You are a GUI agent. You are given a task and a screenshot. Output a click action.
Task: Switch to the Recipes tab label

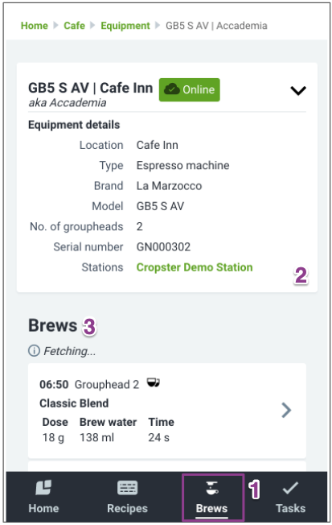127,508
